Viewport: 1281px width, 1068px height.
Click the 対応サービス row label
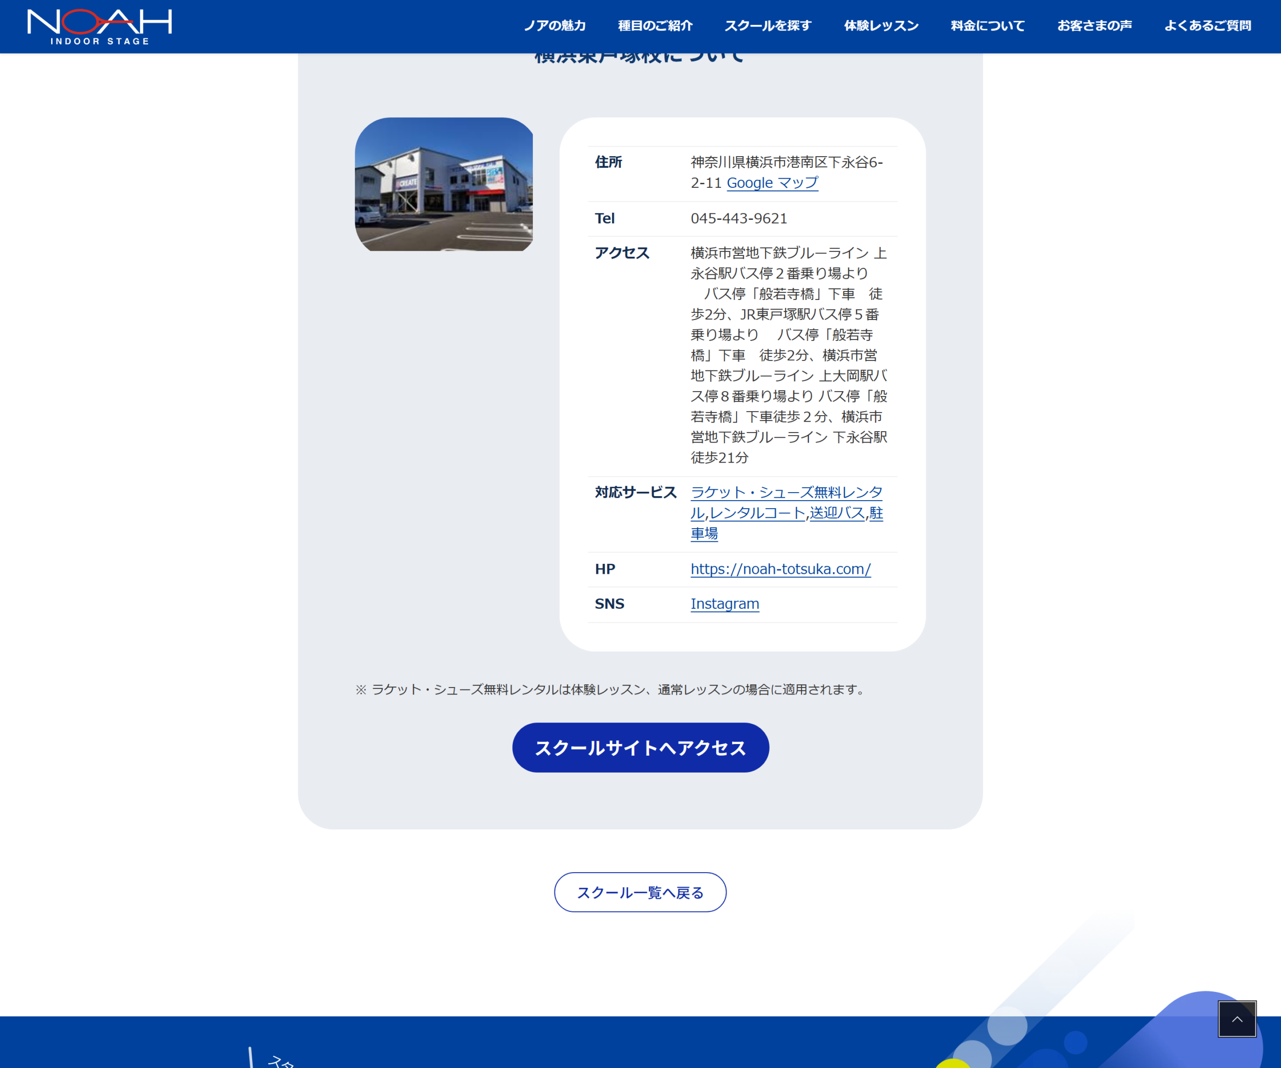635,493
